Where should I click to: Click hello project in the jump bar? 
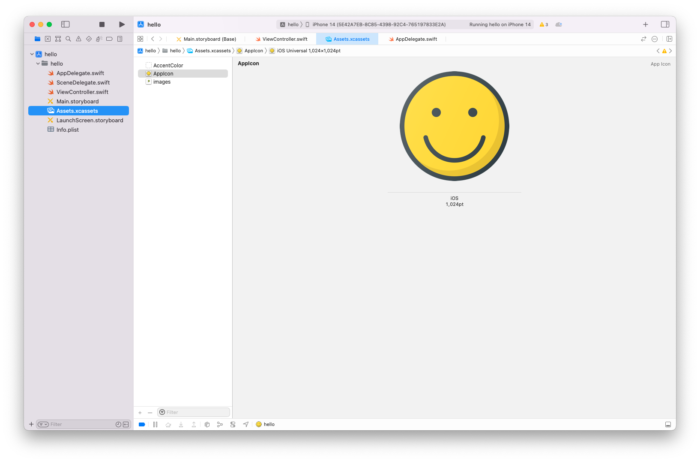(x=147, y=51)
